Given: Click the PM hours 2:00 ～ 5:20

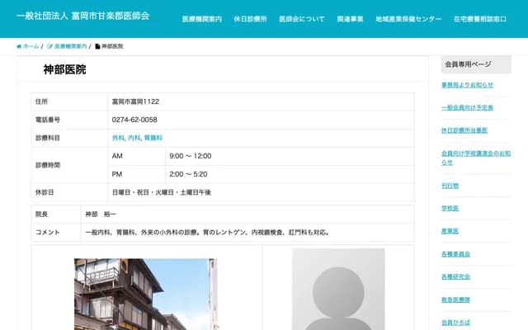Looking at the screenshot, I should pos(188,174).
